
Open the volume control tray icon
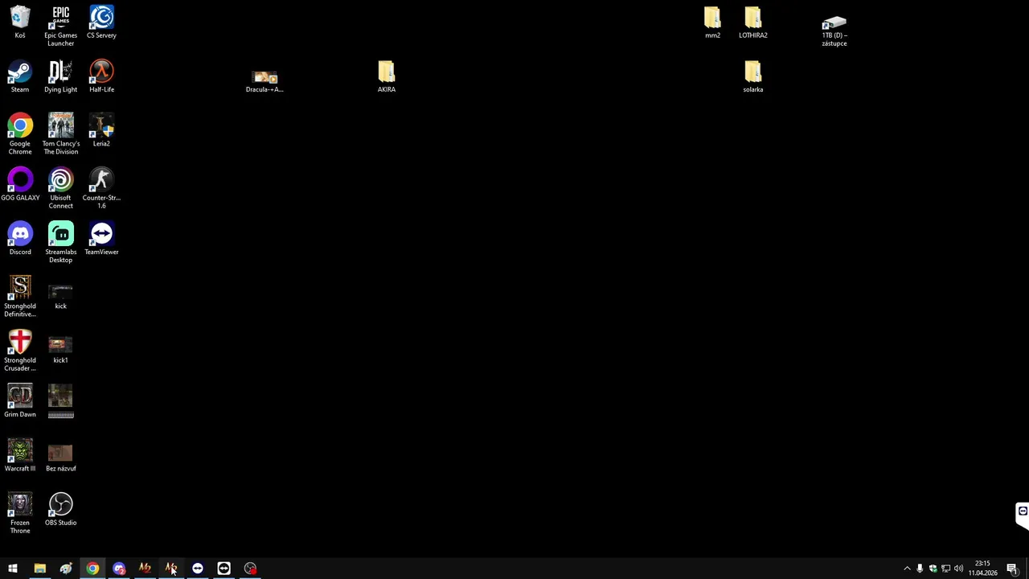coord(958,569)
